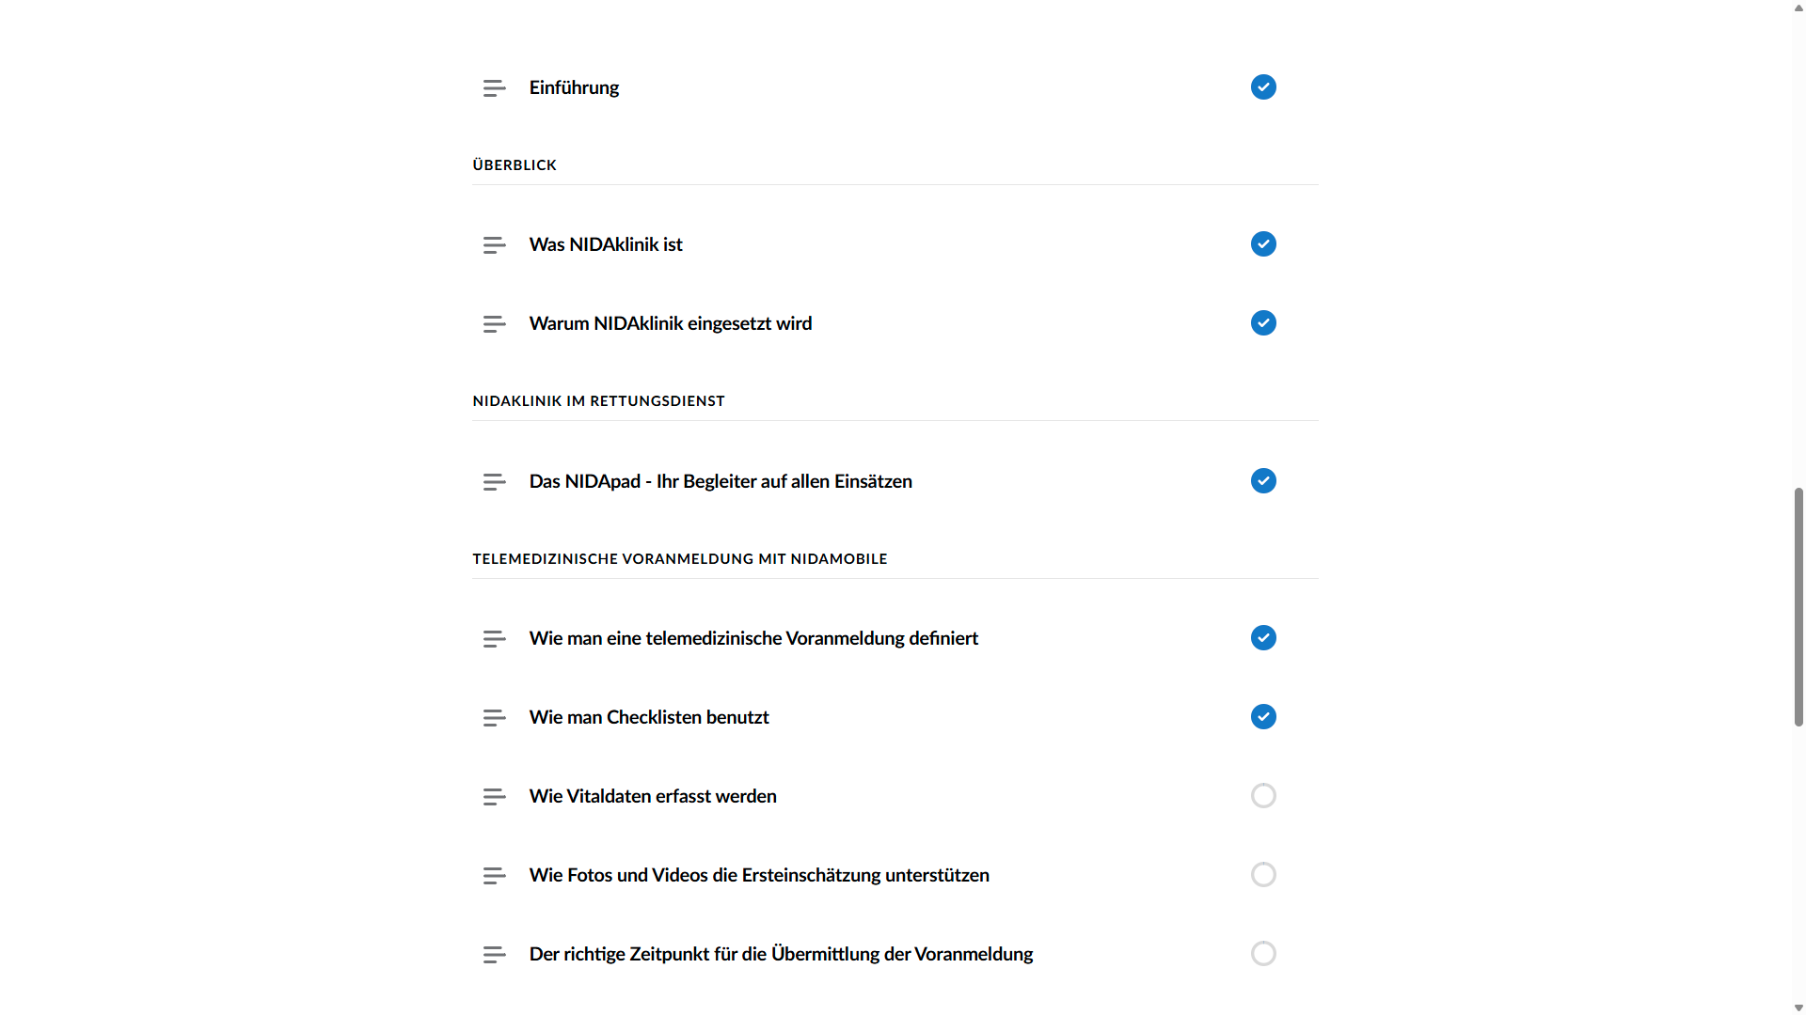Click the empty completion circle for Wie Vitaldaten erfasst werden
Screen dimensions: 1806x1015
[x=1263, y=796]
